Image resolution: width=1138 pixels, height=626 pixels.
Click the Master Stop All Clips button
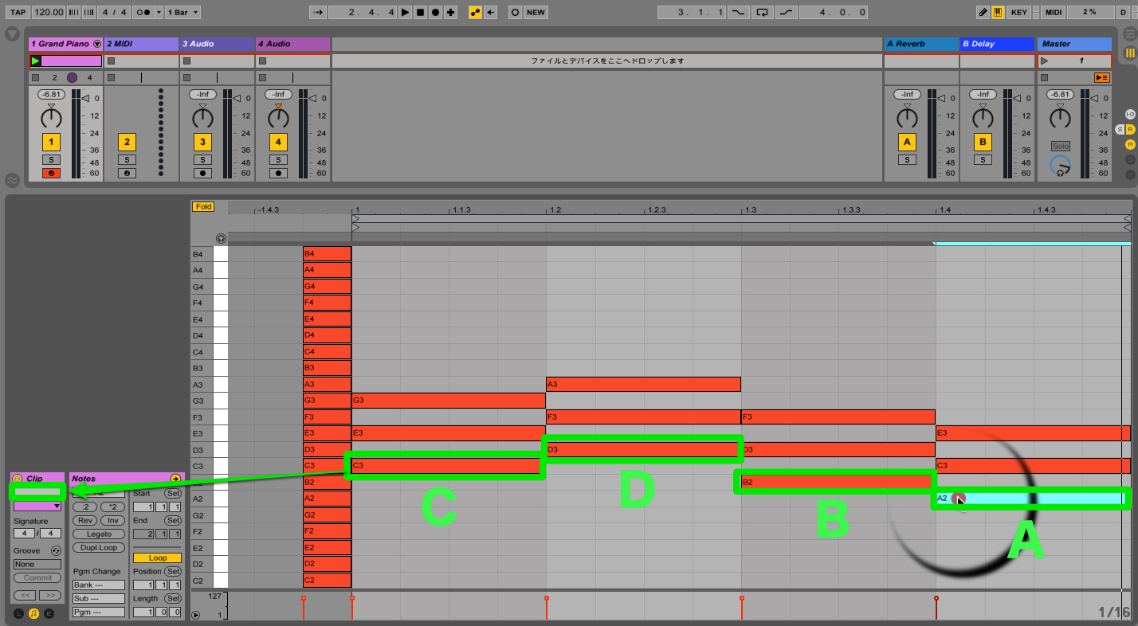tap(1044, 77)
